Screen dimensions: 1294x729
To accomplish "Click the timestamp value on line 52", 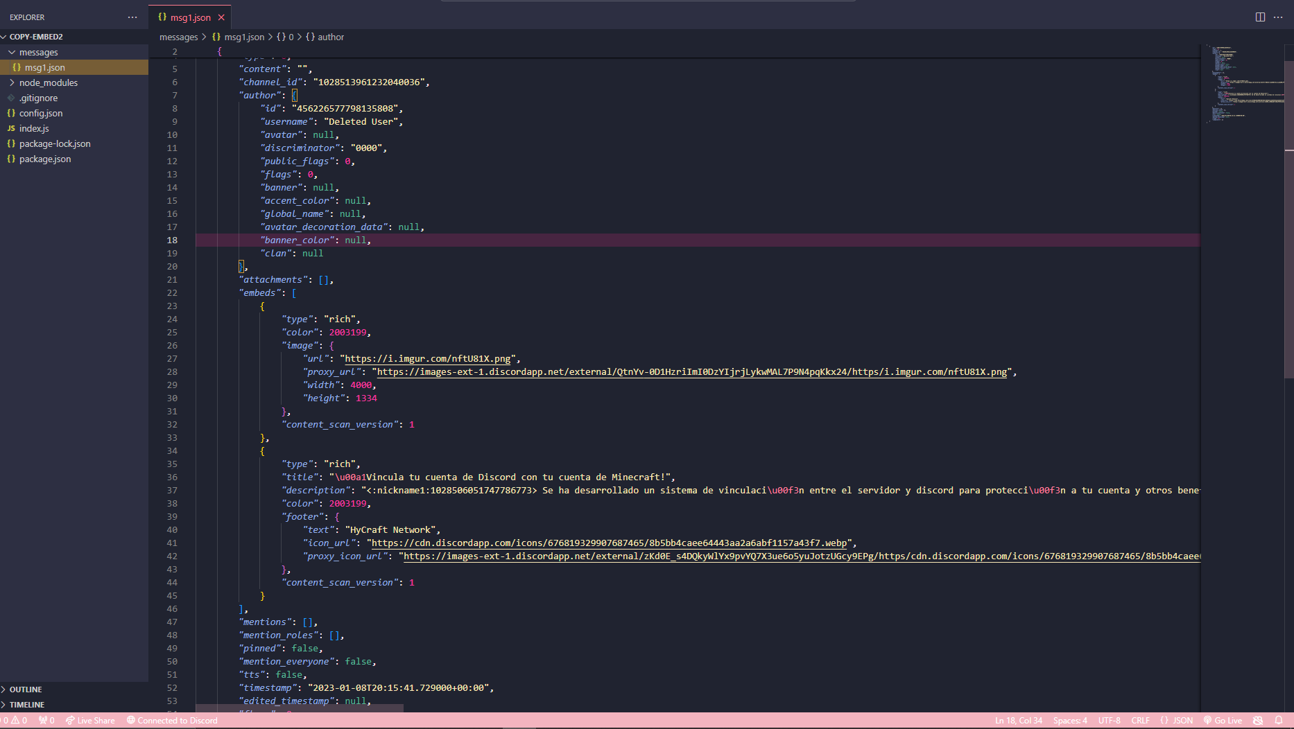I will pos(398,688).
